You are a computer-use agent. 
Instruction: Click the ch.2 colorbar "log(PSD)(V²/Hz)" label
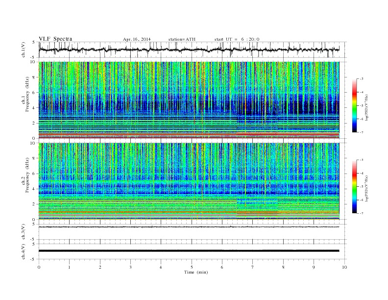(x=366, y=189)
